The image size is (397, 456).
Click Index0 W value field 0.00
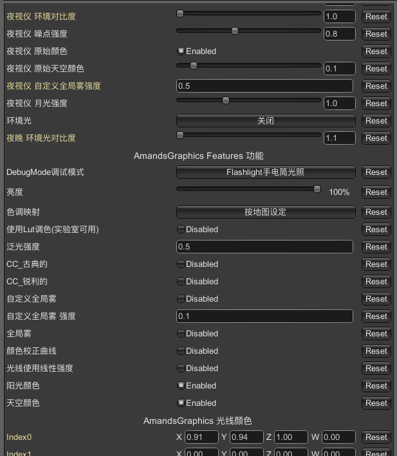(339, 437)
